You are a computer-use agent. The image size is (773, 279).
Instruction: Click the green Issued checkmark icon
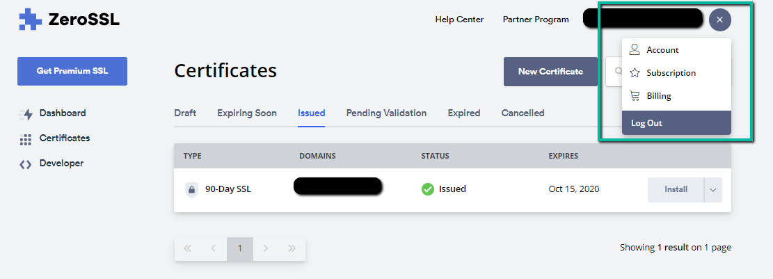[427, 189]
